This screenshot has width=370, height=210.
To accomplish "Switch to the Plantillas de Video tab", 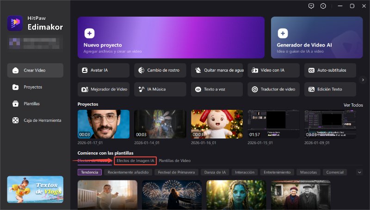I will tap(175, 161).
